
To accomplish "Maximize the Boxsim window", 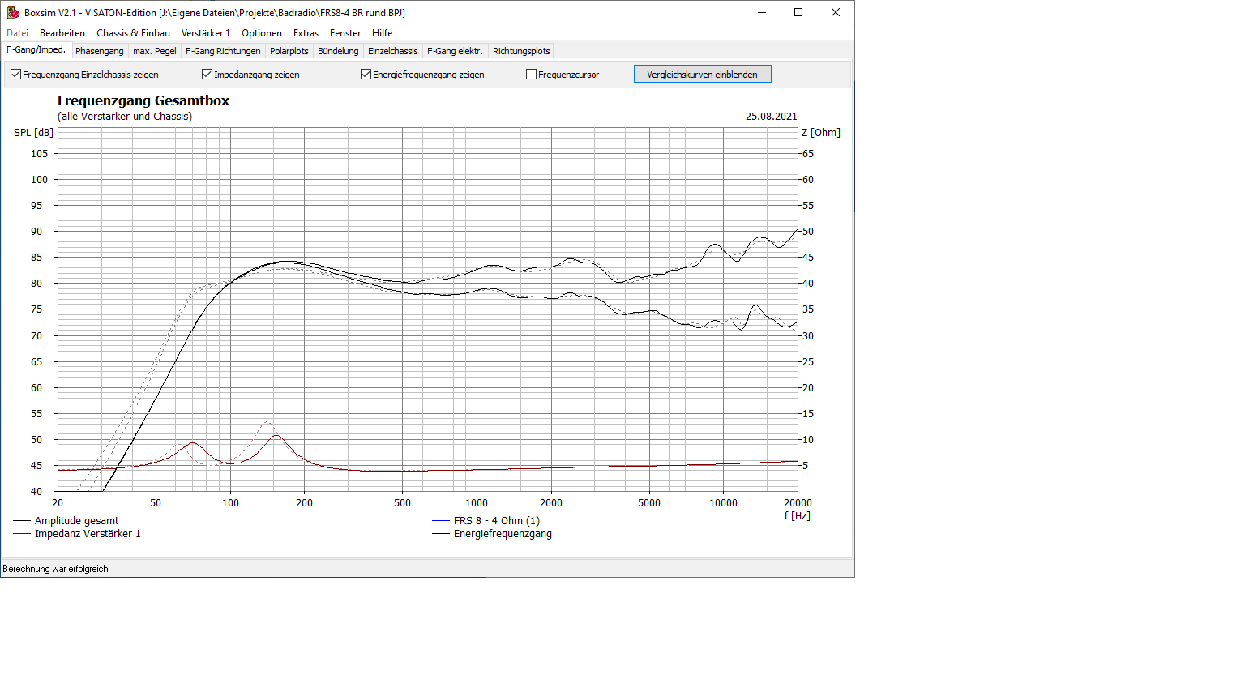I will 798,12.
